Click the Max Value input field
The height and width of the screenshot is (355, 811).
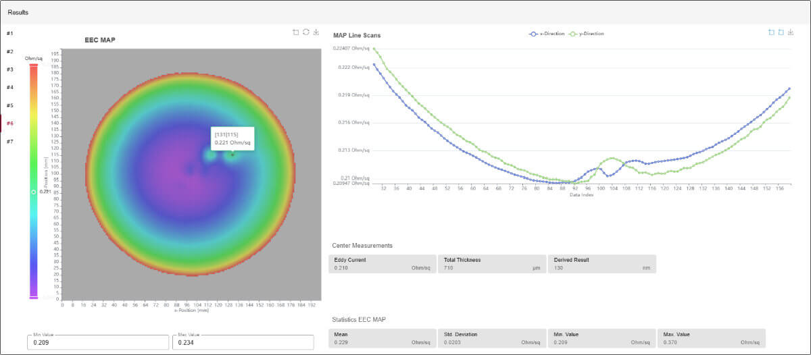[242, 343]
